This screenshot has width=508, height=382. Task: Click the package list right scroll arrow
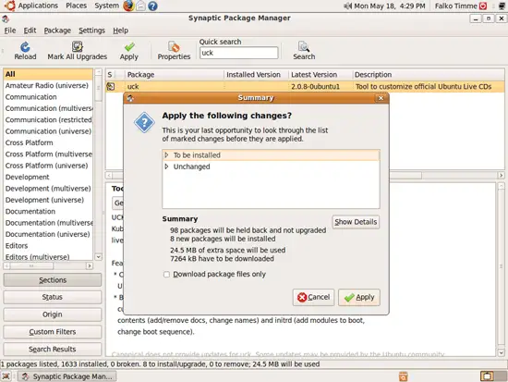coord(501,175)
